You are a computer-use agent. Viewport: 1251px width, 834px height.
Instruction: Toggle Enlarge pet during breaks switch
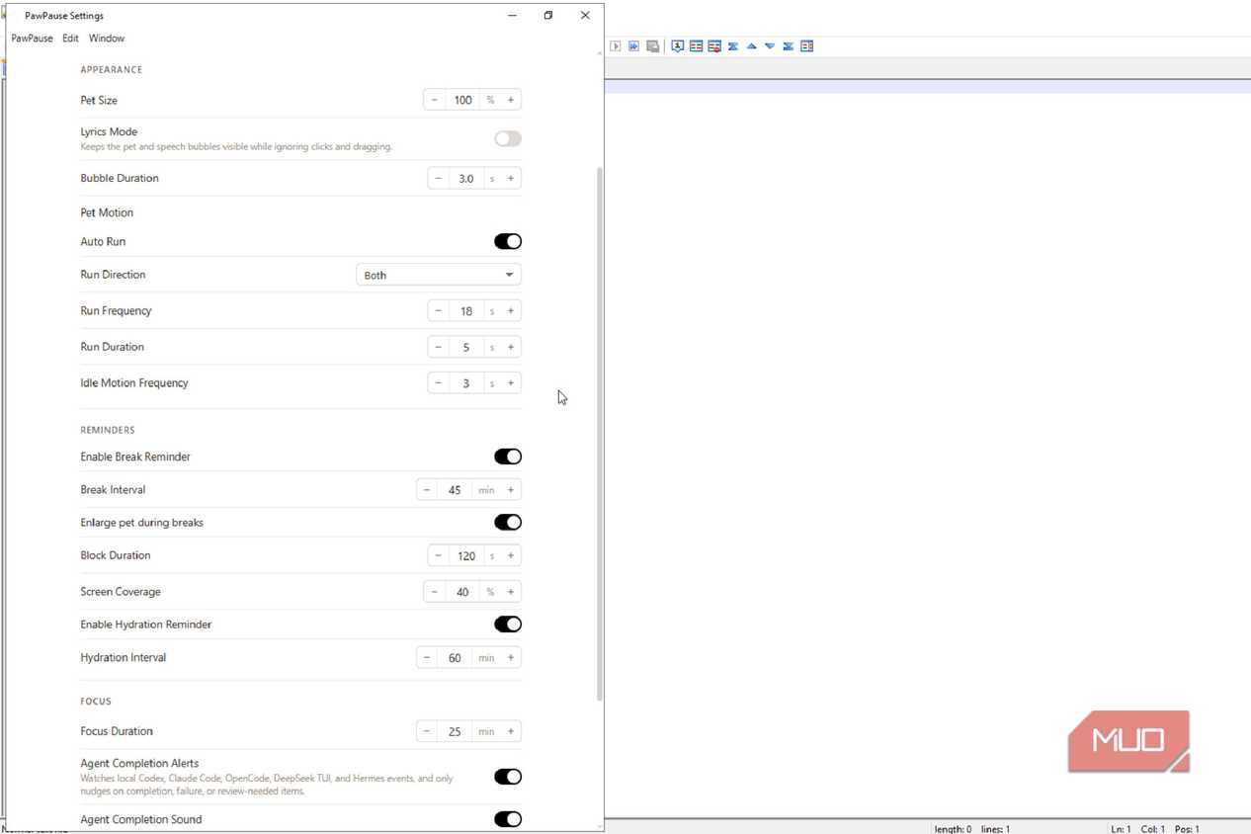tap(508, 522)
